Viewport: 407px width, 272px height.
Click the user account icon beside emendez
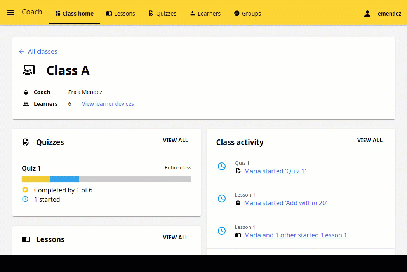tap(367, 14)
